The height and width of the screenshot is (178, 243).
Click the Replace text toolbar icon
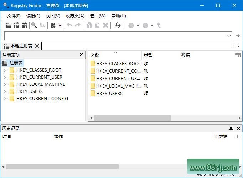click(42, 25)
